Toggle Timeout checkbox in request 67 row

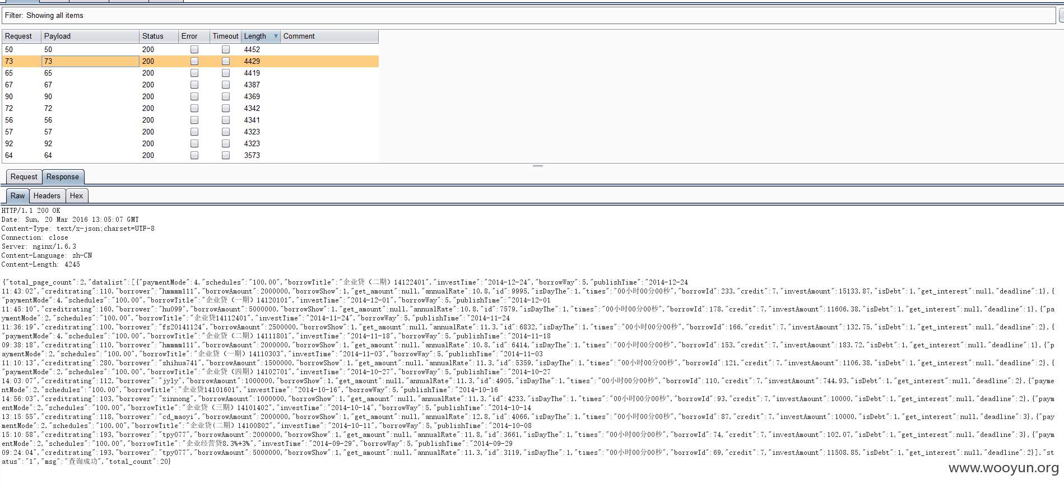(226, 85)
